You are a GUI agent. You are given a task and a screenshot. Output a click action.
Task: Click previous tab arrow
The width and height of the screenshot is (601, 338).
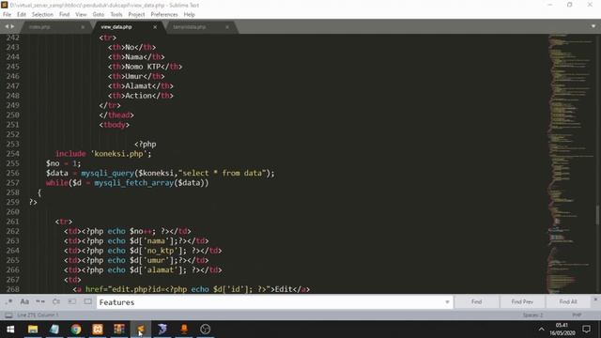(x=7, y=26)
